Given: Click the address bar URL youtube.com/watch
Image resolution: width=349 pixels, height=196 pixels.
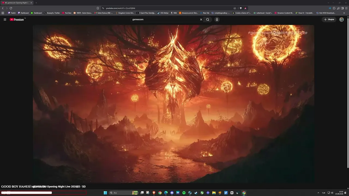Looking at the screenshot, I should tap(121, 8).
